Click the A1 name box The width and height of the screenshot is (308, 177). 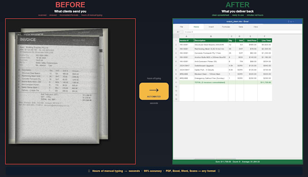[x=178, y=32]
